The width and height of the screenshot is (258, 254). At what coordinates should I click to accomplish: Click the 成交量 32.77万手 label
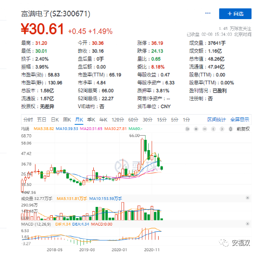(37, 199)
